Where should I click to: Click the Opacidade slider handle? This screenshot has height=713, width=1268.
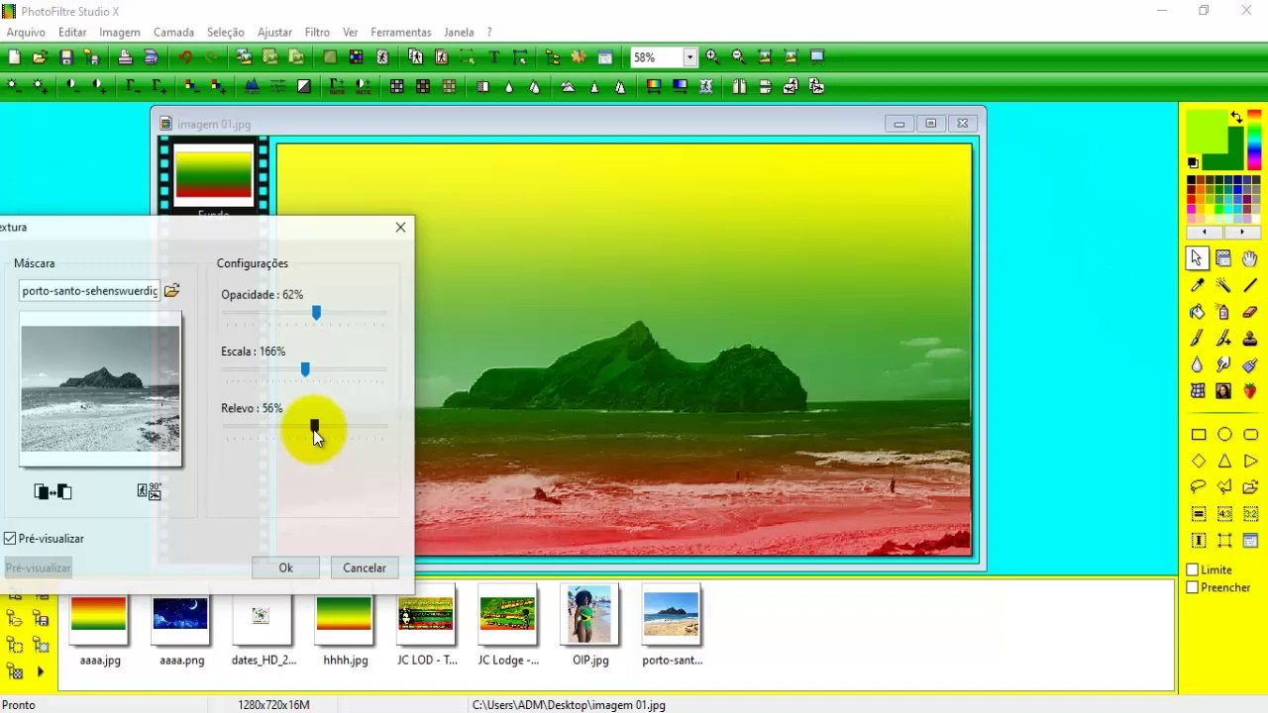pos(316,313)
